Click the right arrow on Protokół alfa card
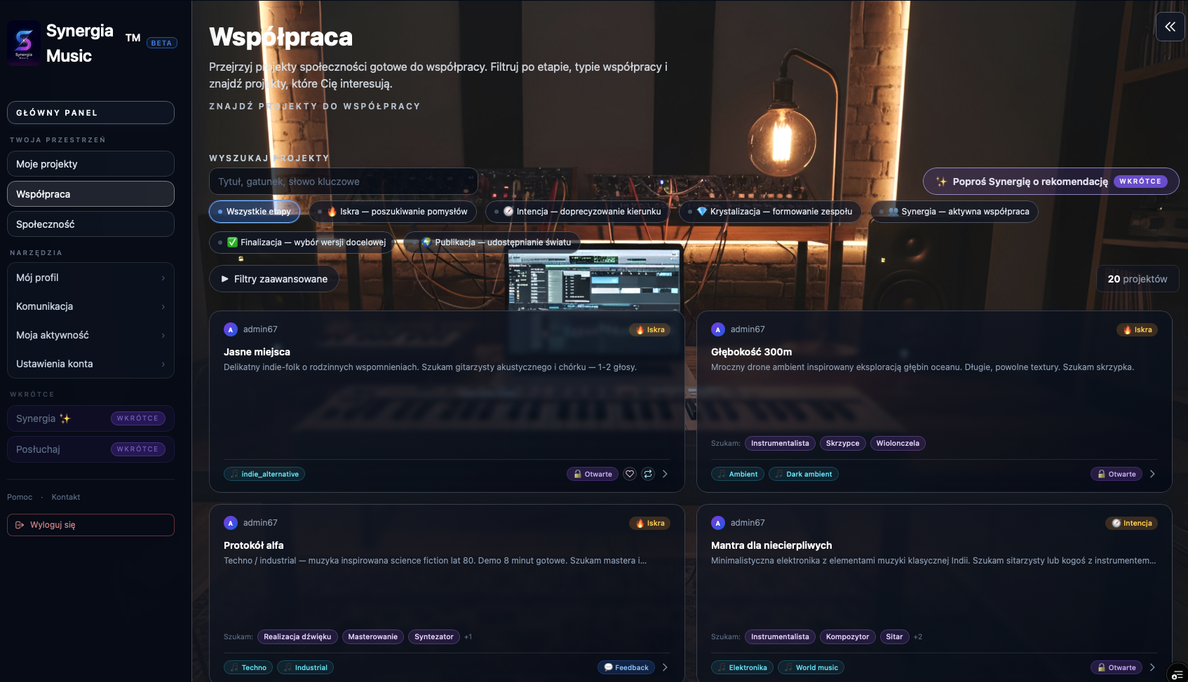Viewport: 1188px width, 682px height. (x=665, y=667)
